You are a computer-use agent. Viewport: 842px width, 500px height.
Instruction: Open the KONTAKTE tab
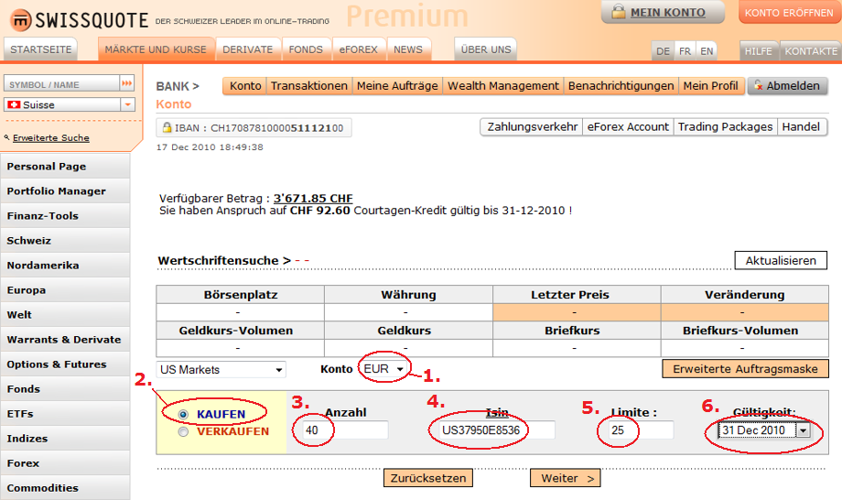pyautogui.click(x=811, y=51)
